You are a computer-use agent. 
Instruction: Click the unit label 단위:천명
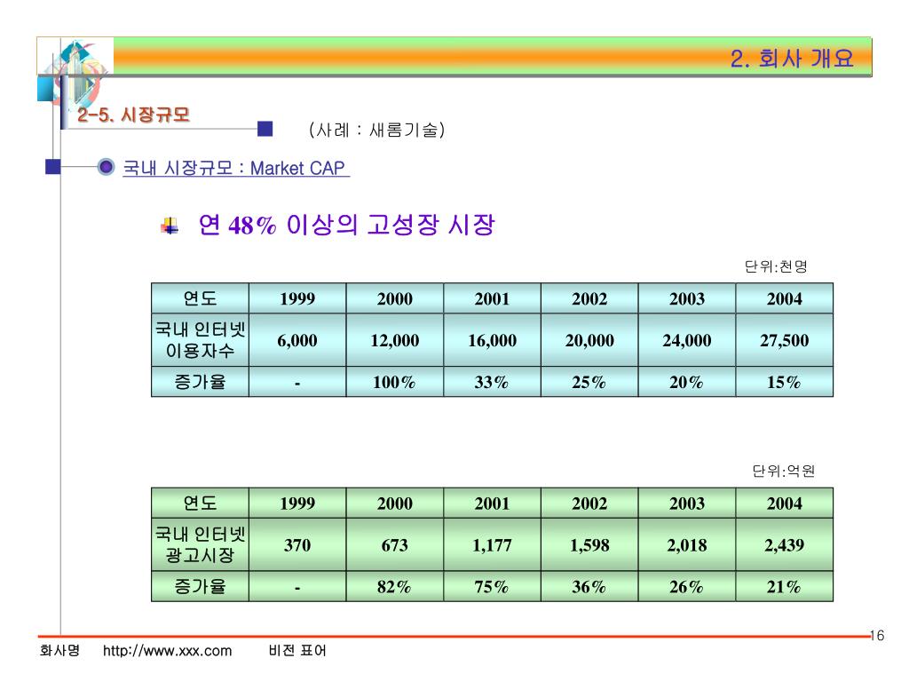pos(776,266)
